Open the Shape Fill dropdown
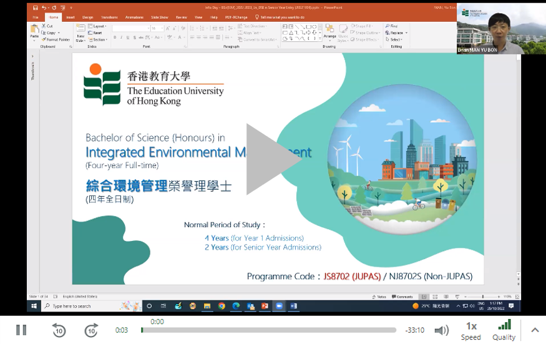The height and width of the screenshot is (344, 546). 362,26
